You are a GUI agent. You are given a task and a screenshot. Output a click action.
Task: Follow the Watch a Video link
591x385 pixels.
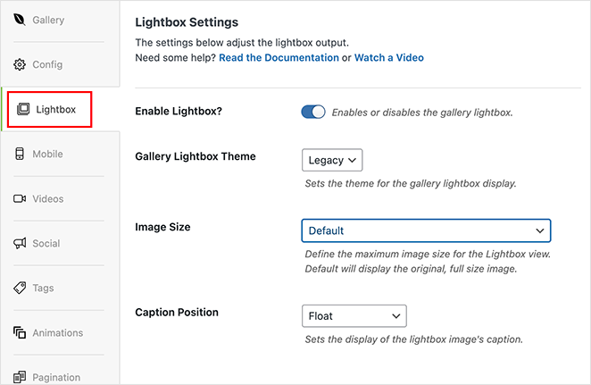(x=388, y=57)
